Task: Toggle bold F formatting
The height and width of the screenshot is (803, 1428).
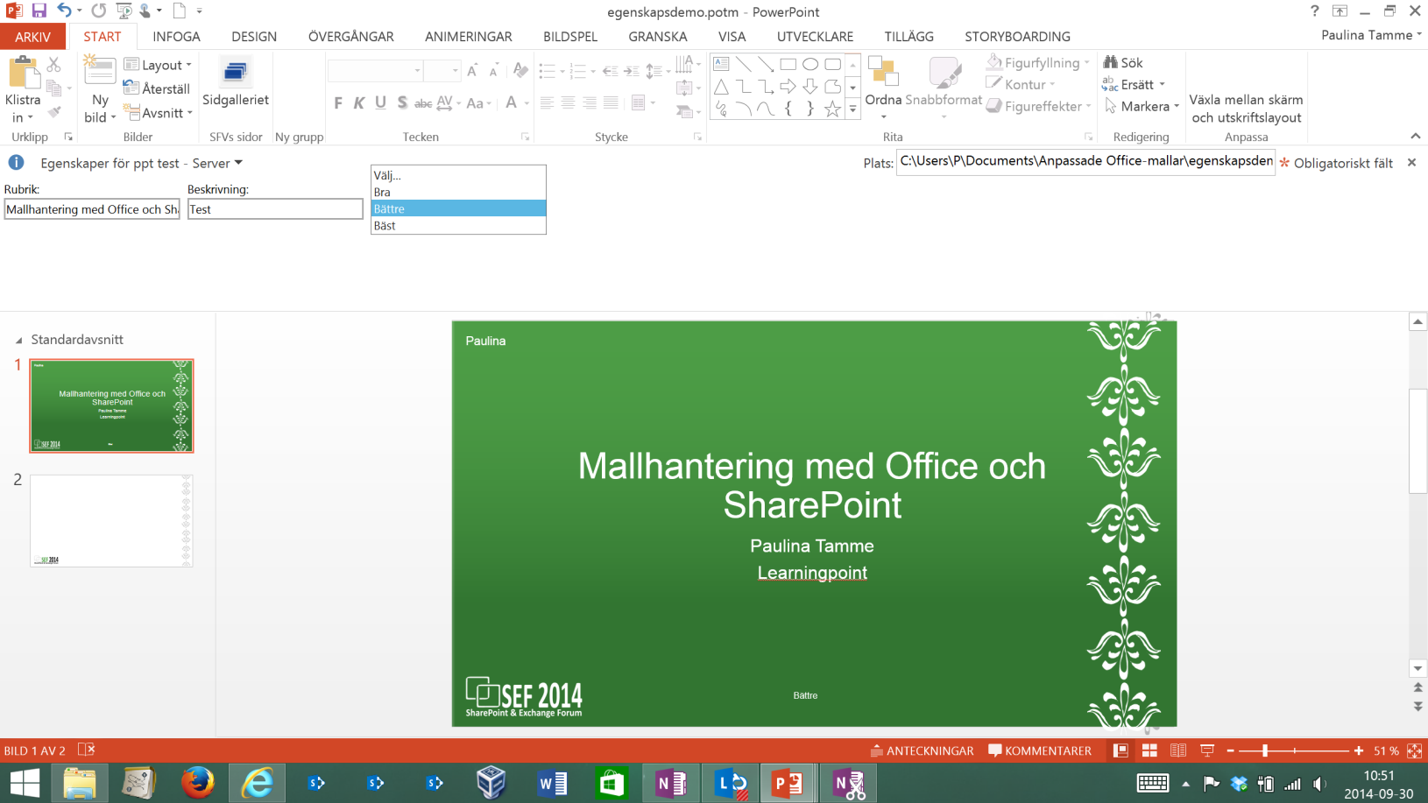Action: pyautogui.click(x=338, y=103)
